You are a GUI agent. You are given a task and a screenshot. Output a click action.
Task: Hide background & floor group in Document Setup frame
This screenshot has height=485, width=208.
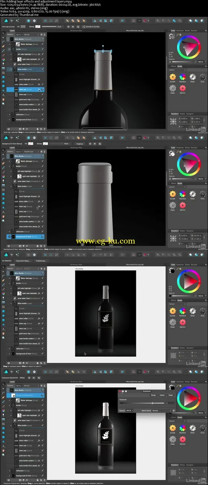(x=42, y=354)
